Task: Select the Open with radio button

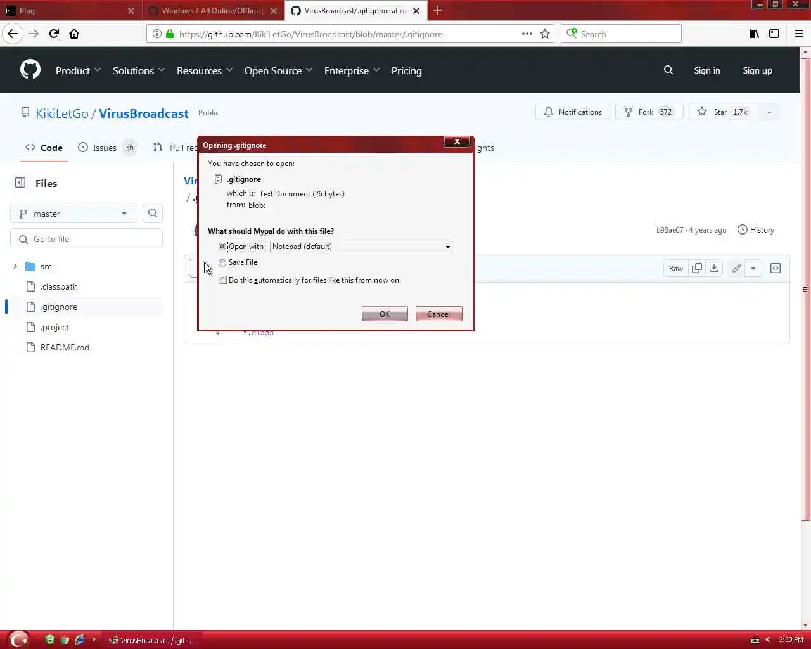Action: [222, 247]
